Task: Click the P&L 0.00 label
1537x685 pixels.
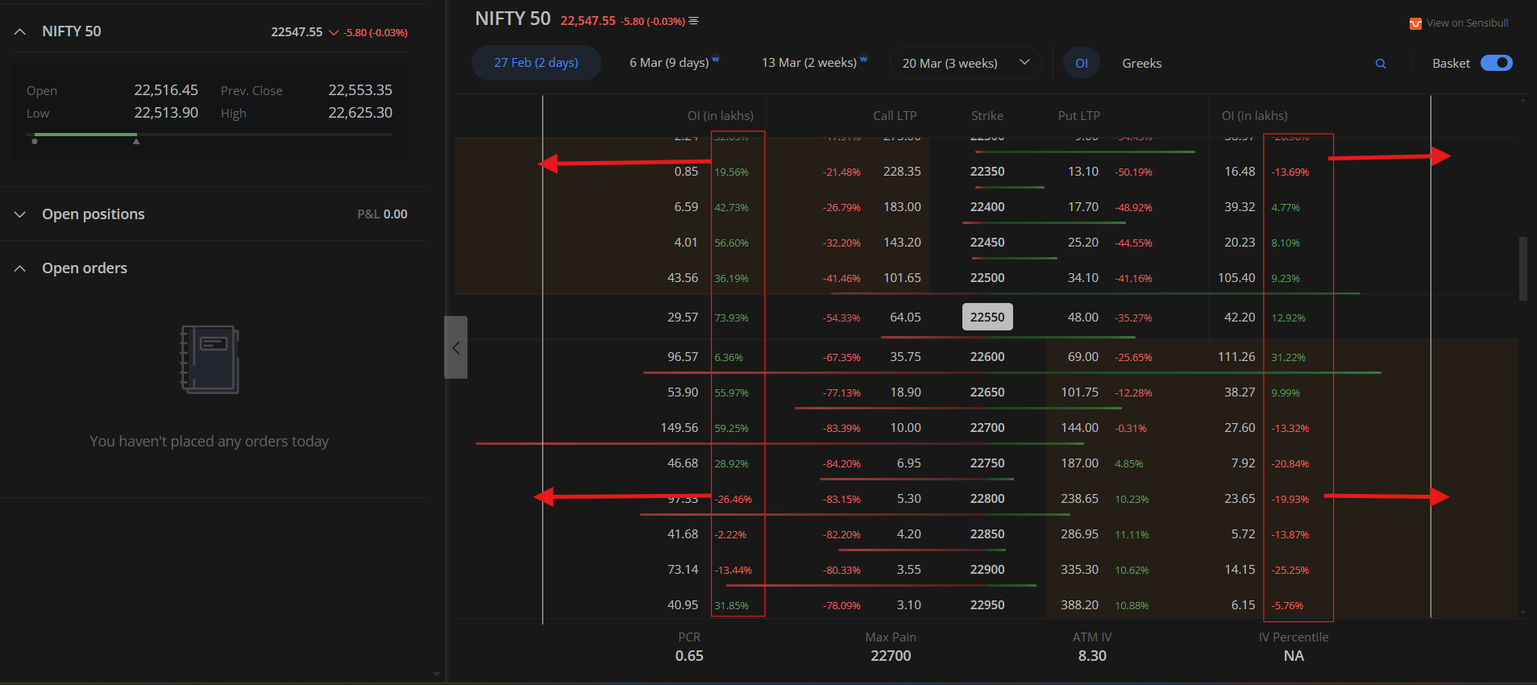Action: click(382, 214)
